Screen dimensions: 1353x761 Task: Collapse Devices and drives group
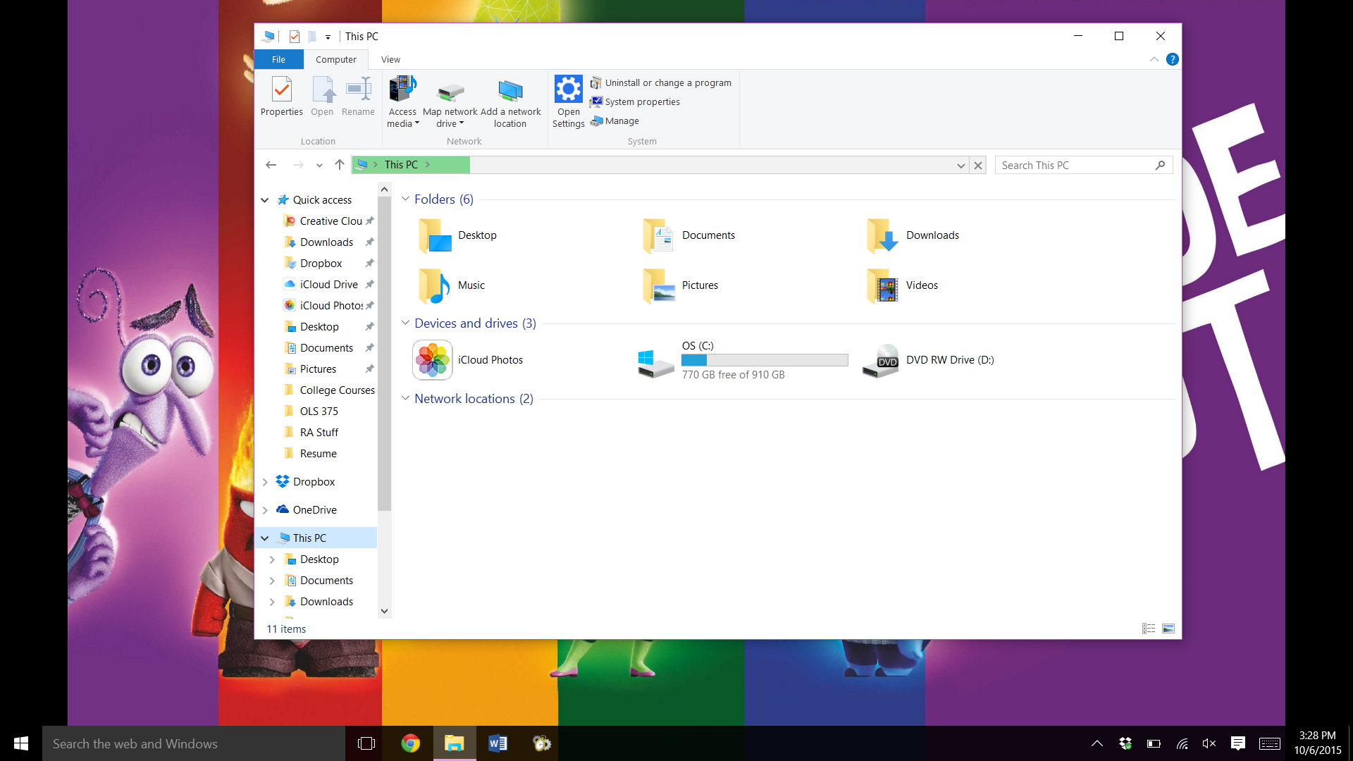click(405, 323)
